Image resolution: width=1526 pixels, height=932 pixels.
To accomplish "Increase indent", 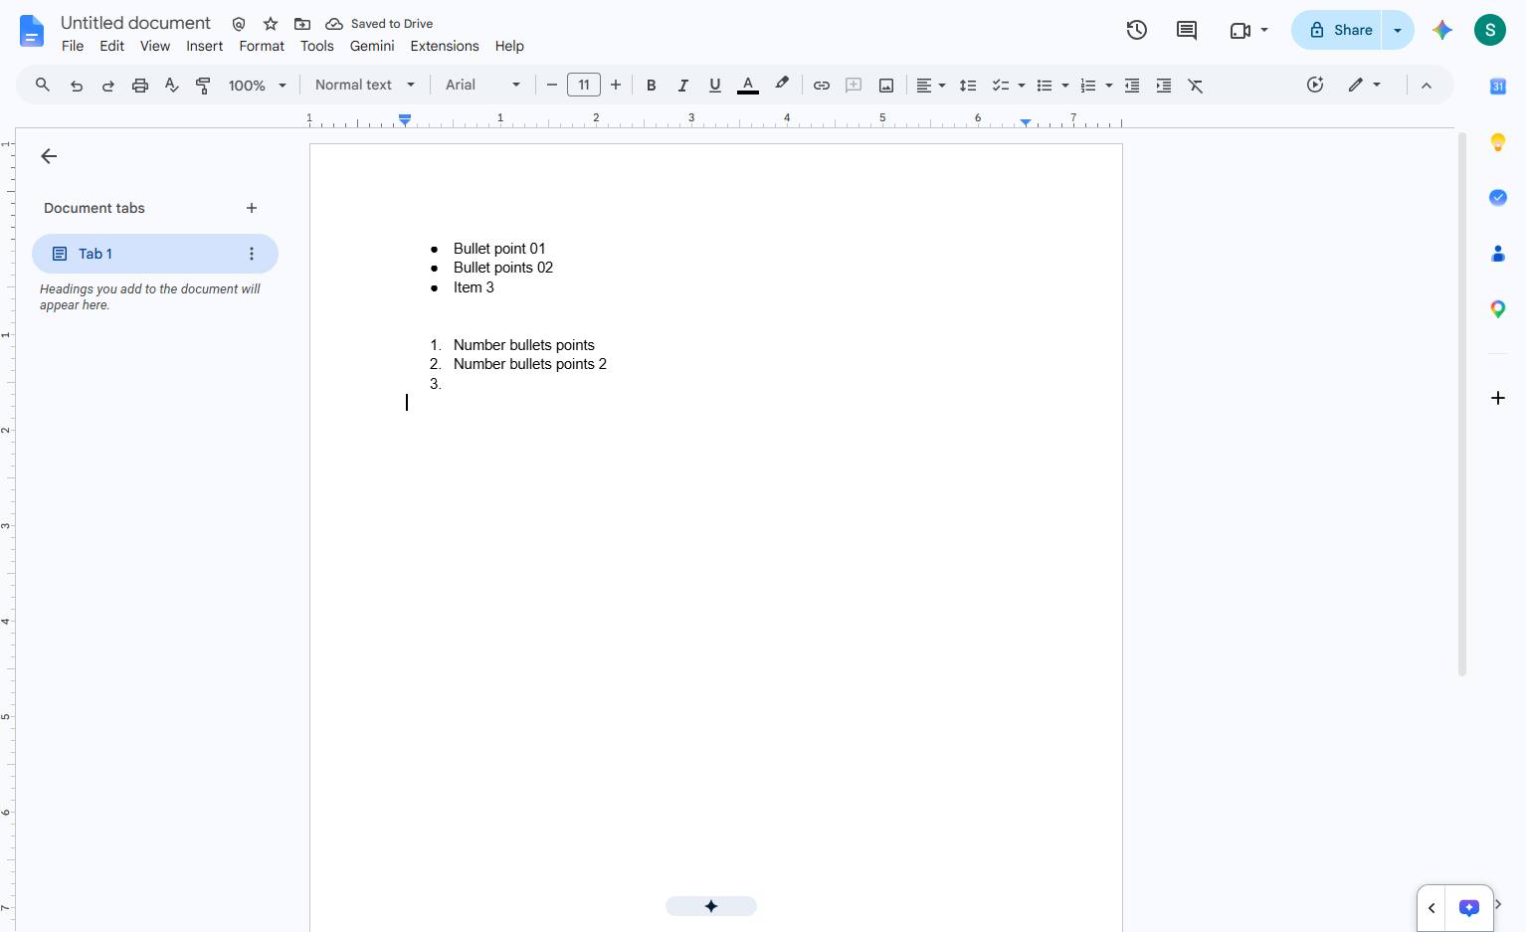I will (x=1164, y=86).
